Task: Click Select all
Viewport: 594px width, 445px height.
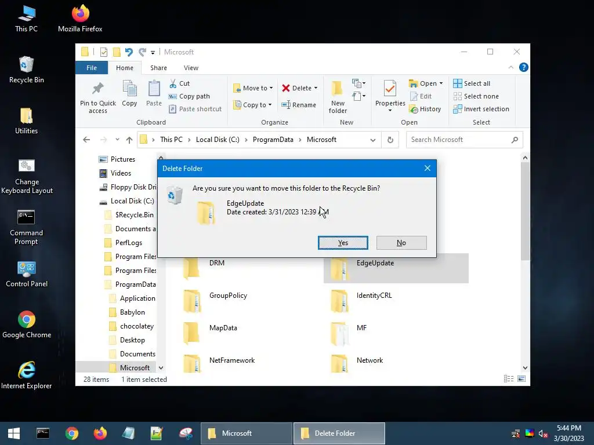Action: point(472,83)
